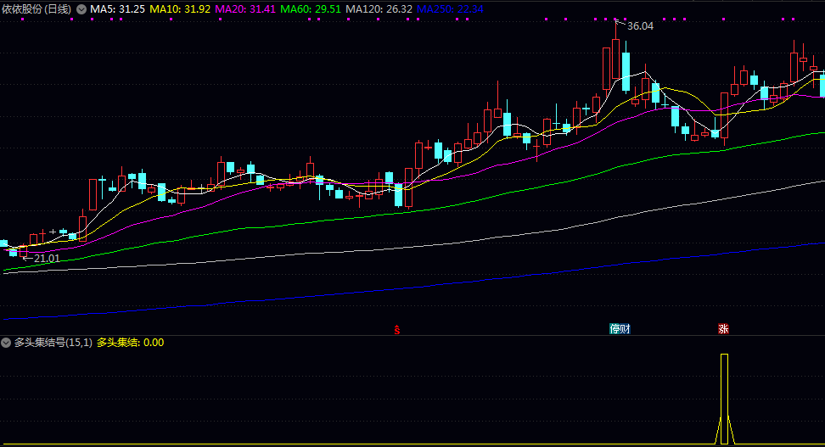Screen dimensions: 825x447
Task: Click the 21.01 low price annotation
Action: click(x=47, y=258)
